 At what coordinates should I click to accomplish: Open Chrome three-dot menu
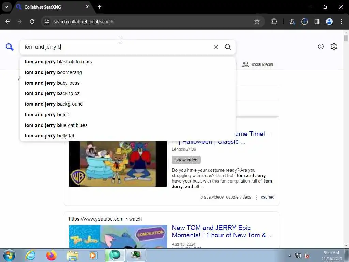click(x=342, y=21)
